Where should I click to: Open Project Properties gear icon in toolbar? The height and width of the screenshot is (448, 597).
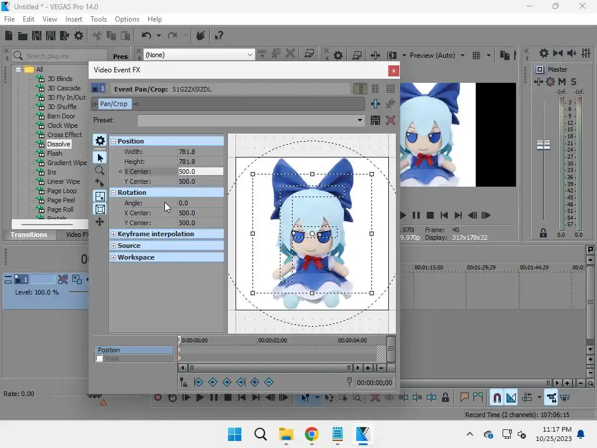(79, 36)
